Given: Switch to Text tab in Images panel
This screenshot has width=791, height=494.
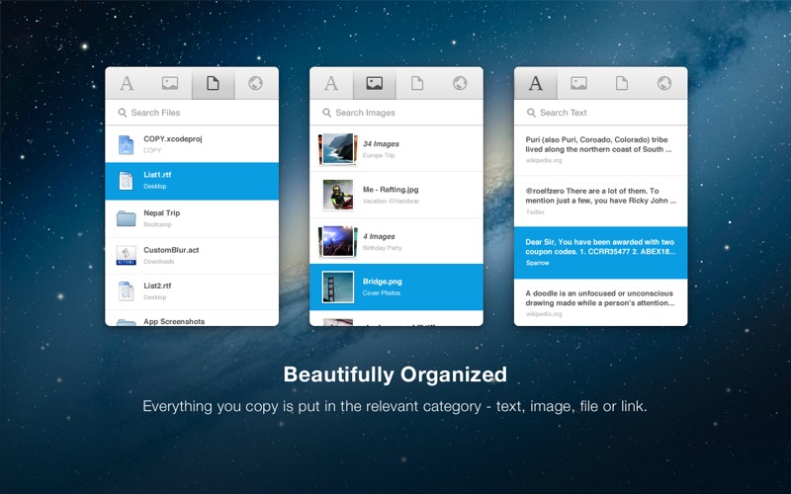Looking at the screenshot, I should click(331, 83).
